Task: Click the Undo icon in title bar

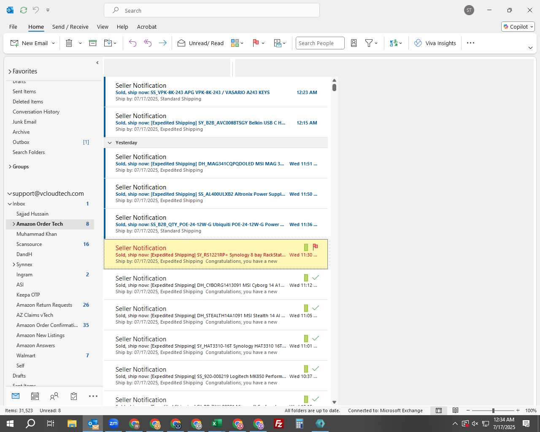Action: 36,10
